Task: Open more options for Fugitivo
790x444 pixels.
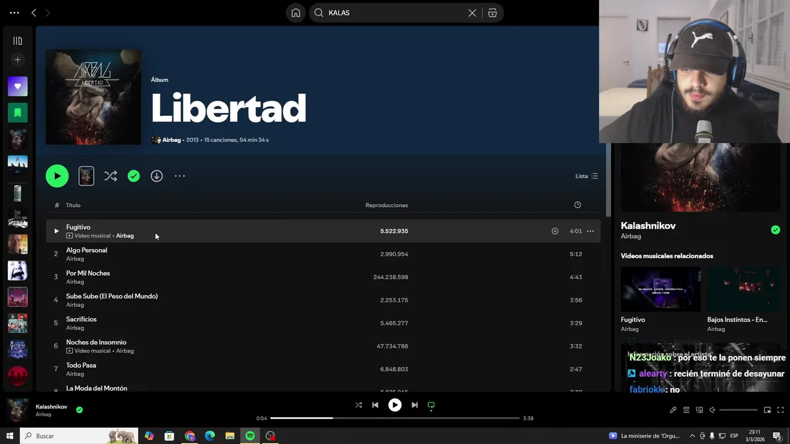Action: click(590, 231)
